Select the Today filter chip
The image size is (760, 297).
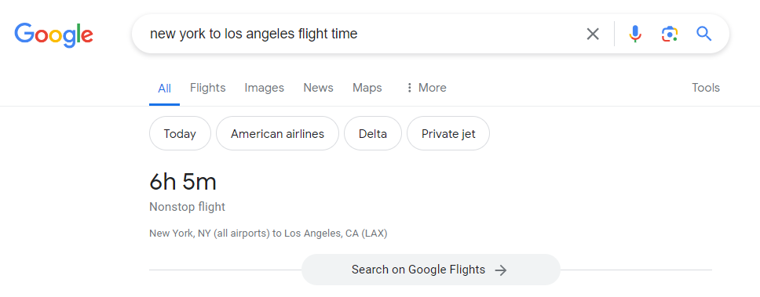[x=180, y=133]
